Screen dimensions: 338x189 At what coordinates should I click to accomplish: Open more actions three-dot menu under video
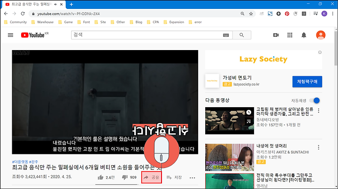192,178
